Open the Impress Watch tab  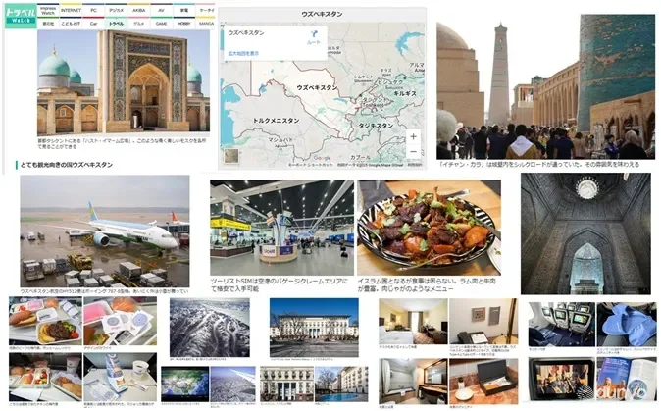coord(48,10)
